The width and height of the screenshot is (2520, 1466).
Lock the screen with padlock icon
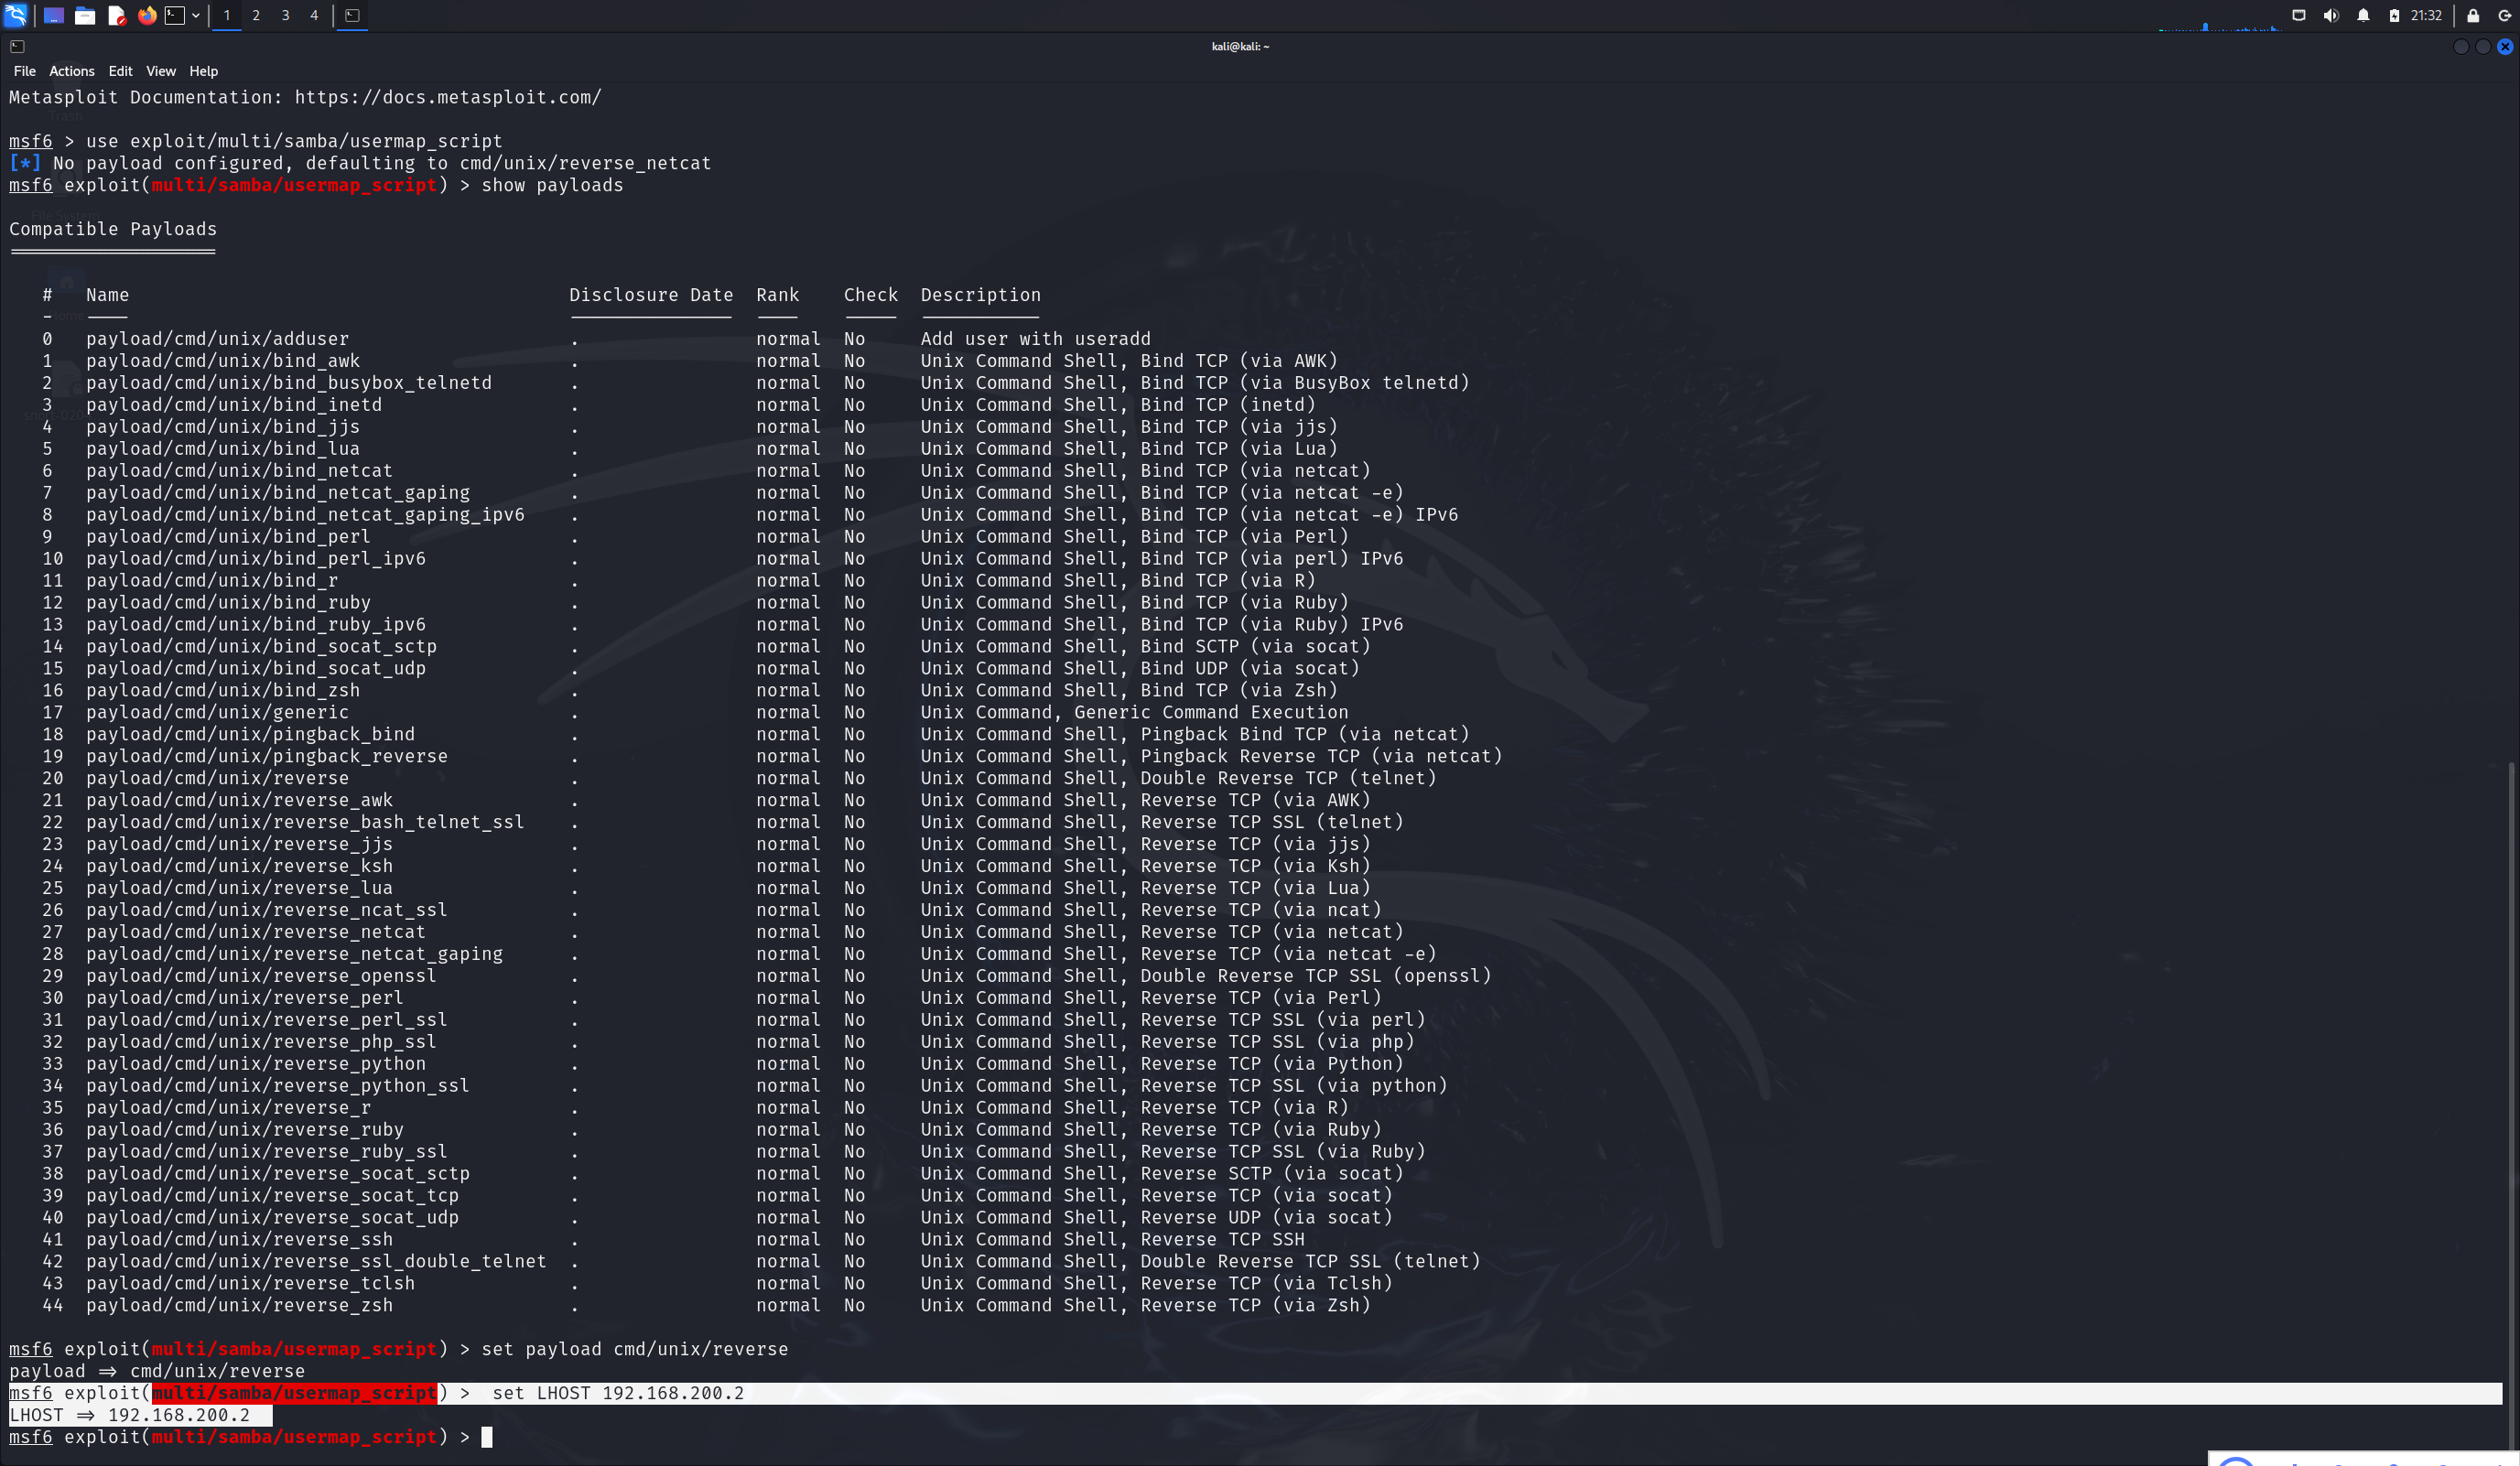coord(2473,15)
